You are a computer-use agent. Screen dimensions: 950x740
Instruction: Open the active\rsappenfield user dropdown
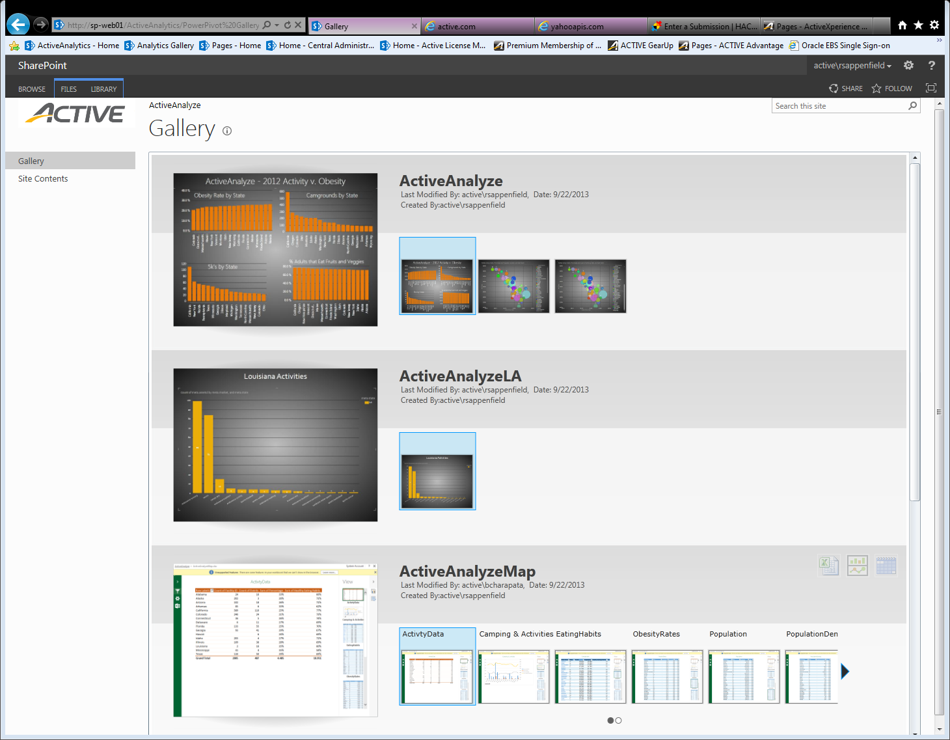(852, 66)
